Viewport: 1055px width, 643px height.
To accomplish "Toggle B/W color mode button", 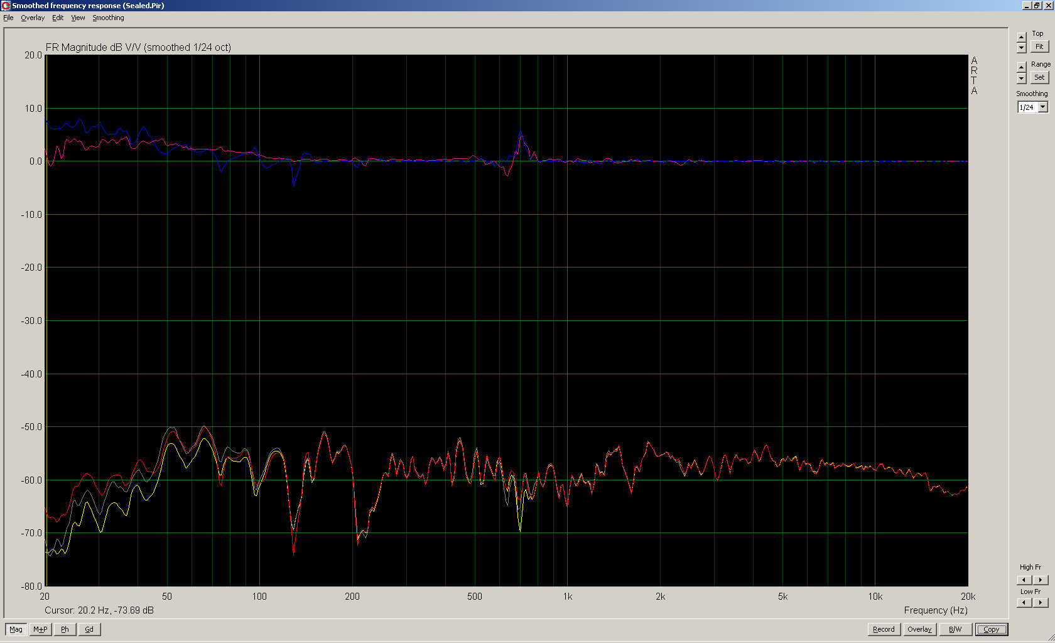I will click(955, 629).
